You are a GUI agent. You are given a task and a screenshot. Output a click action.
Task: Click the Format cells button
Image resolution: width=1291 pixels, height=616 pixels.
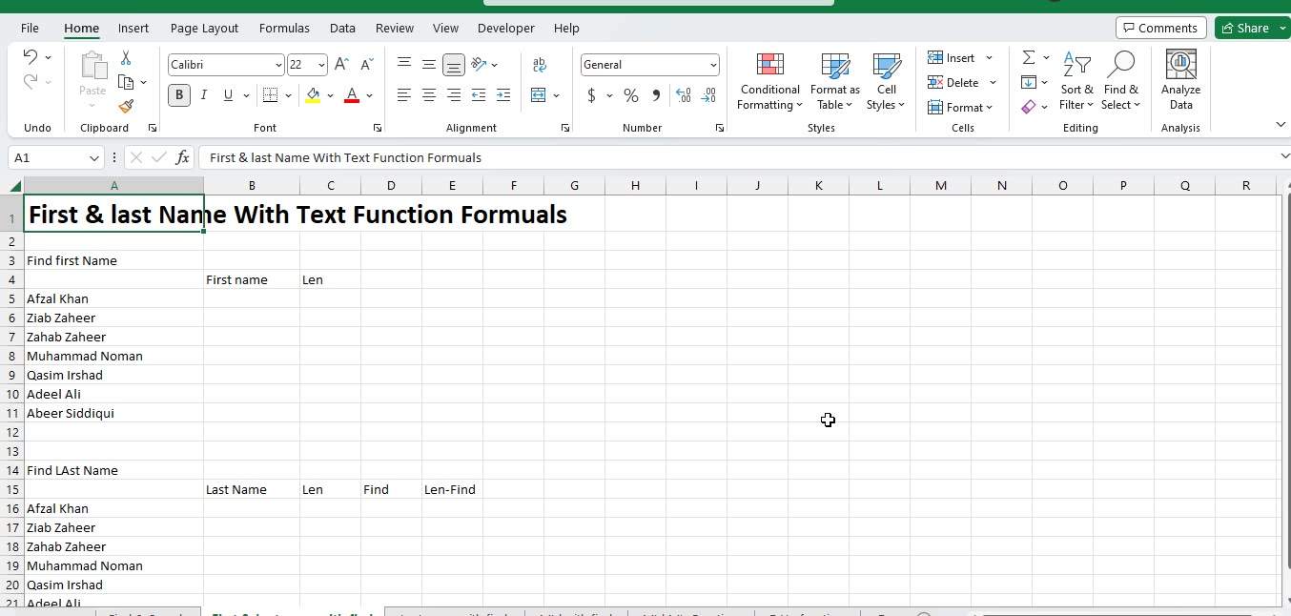[x=960, y=107]
